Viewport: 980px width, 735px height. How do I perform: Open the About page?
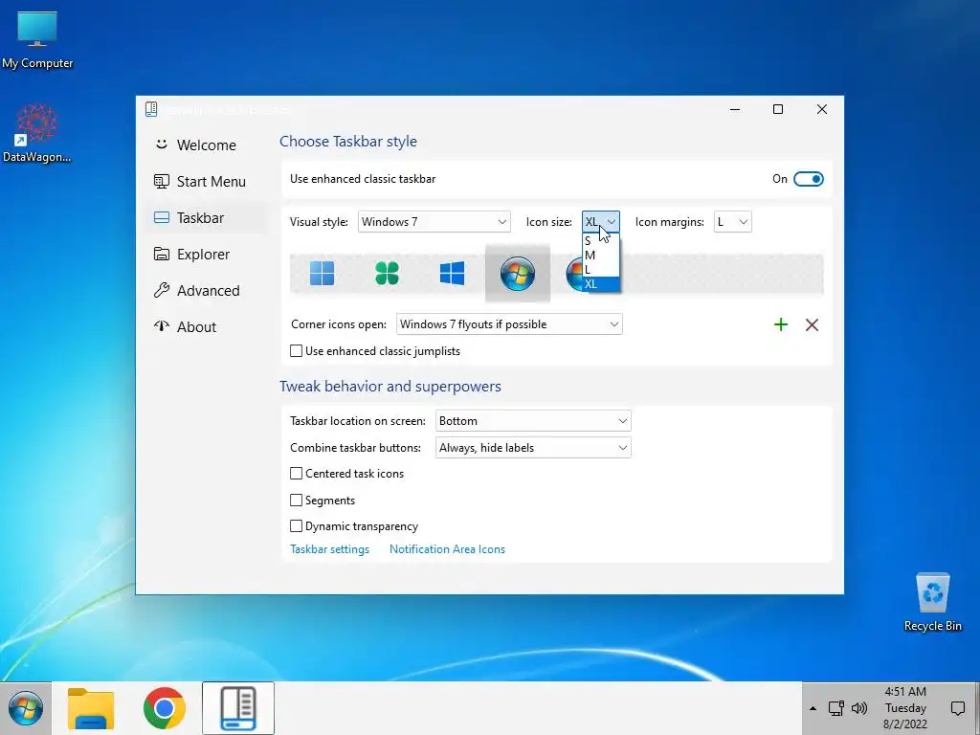[x=207, y=326]
